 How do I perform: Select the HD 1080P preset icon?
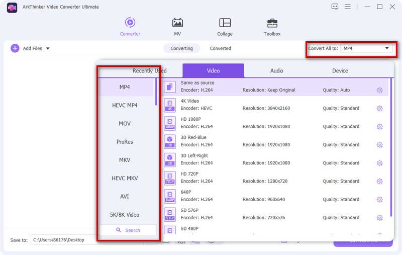point(170,123)
